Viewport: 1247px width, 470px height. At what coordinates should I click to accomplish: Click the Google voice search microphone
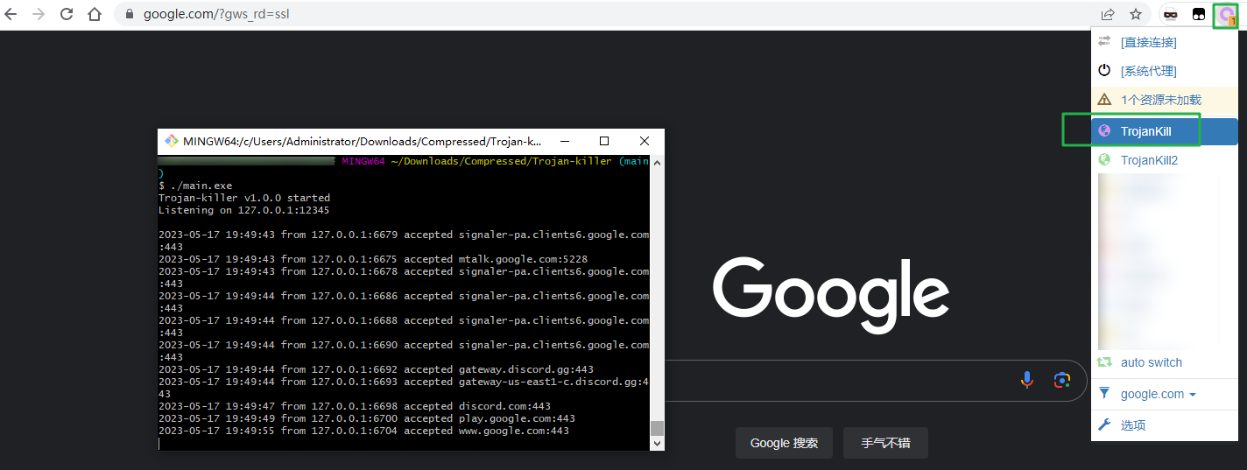click(1027, 380)
